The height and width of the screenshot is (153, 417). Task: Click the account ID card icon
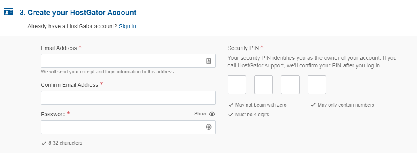tap(9, 12)
